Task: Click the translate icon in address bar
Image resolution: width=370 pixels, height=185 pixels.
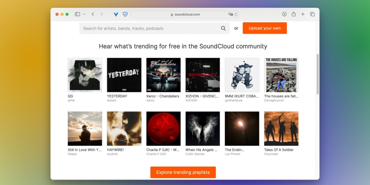Action: point(230,14)
